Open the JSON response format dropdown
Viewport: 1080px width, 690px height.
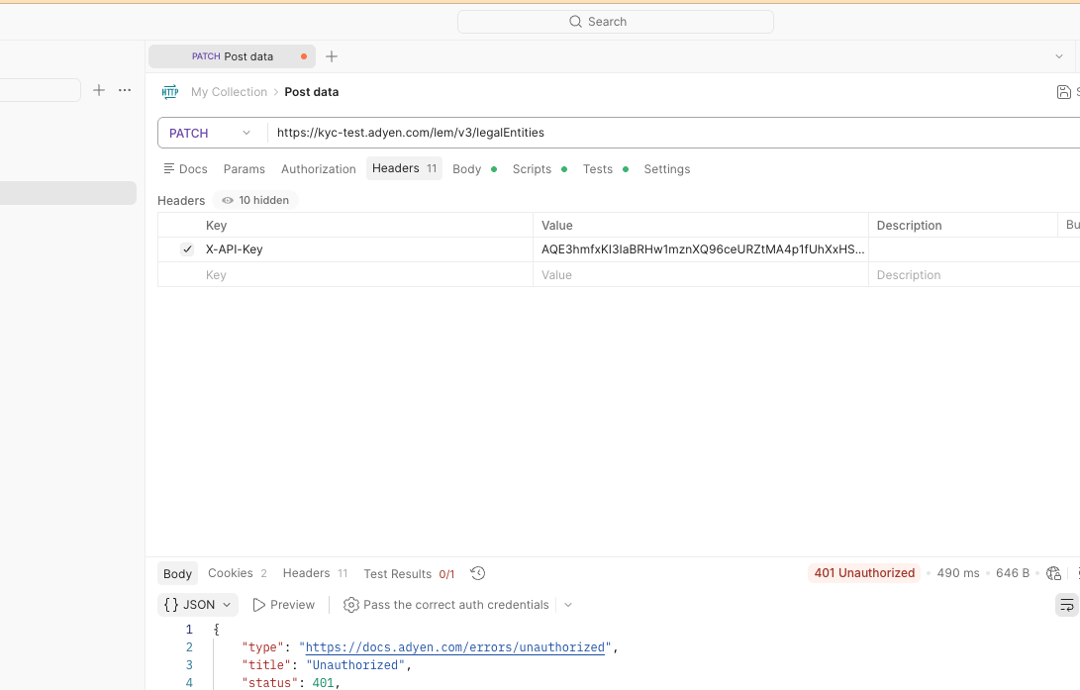click(197, 604)
